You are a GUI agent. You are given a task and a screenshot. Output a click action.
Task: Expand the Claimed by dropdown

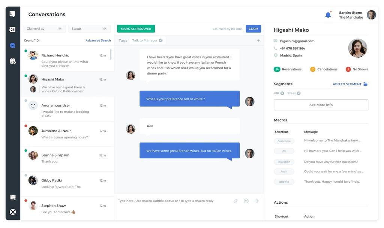(x=44, y=29)
